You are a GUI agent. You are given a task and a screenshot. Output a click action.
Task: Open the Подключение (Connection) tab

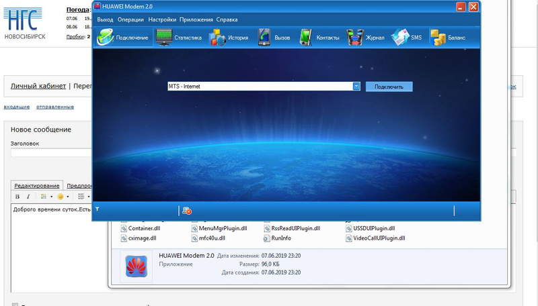click(124, 38)
